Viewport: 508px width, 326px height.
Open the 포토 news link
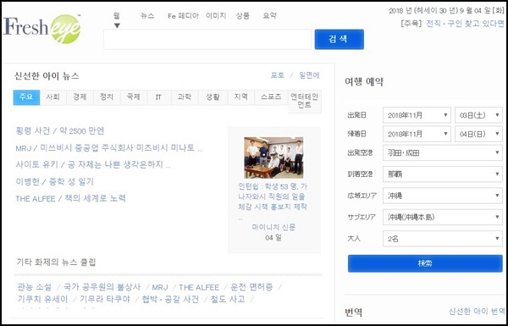[278, 75]
